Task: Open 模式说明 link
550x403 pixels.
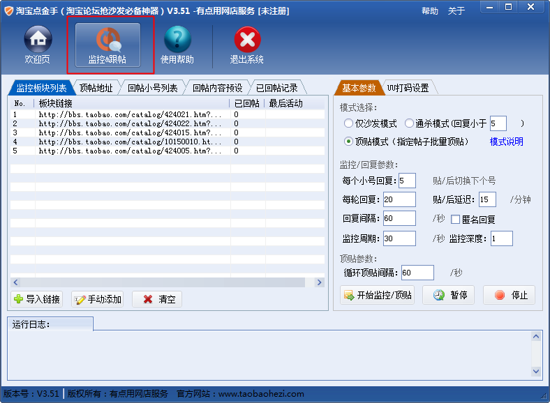Action: pos(506,142)
